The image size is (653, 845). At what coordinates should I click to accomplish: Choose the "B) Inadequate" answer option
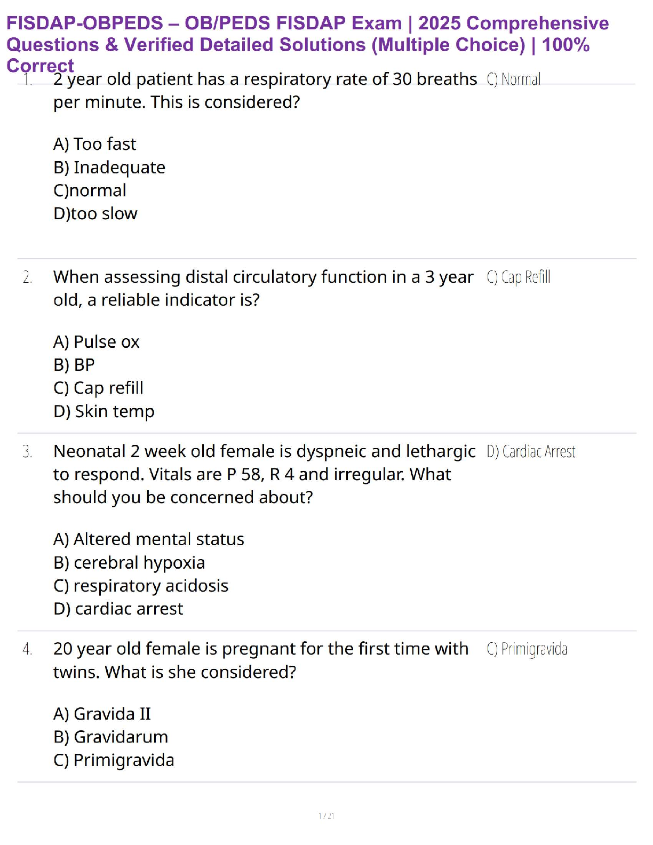point(109,168)
